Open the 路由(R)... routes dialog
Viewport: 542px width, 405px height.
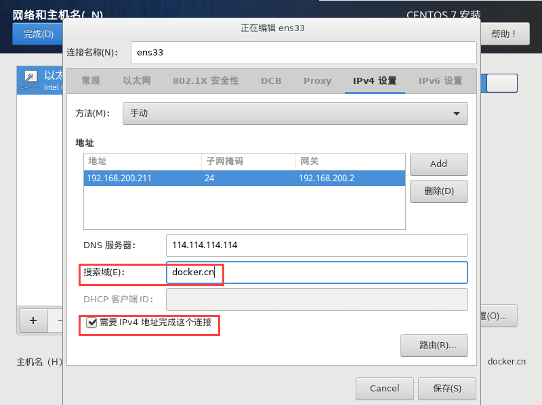point(434,346)
